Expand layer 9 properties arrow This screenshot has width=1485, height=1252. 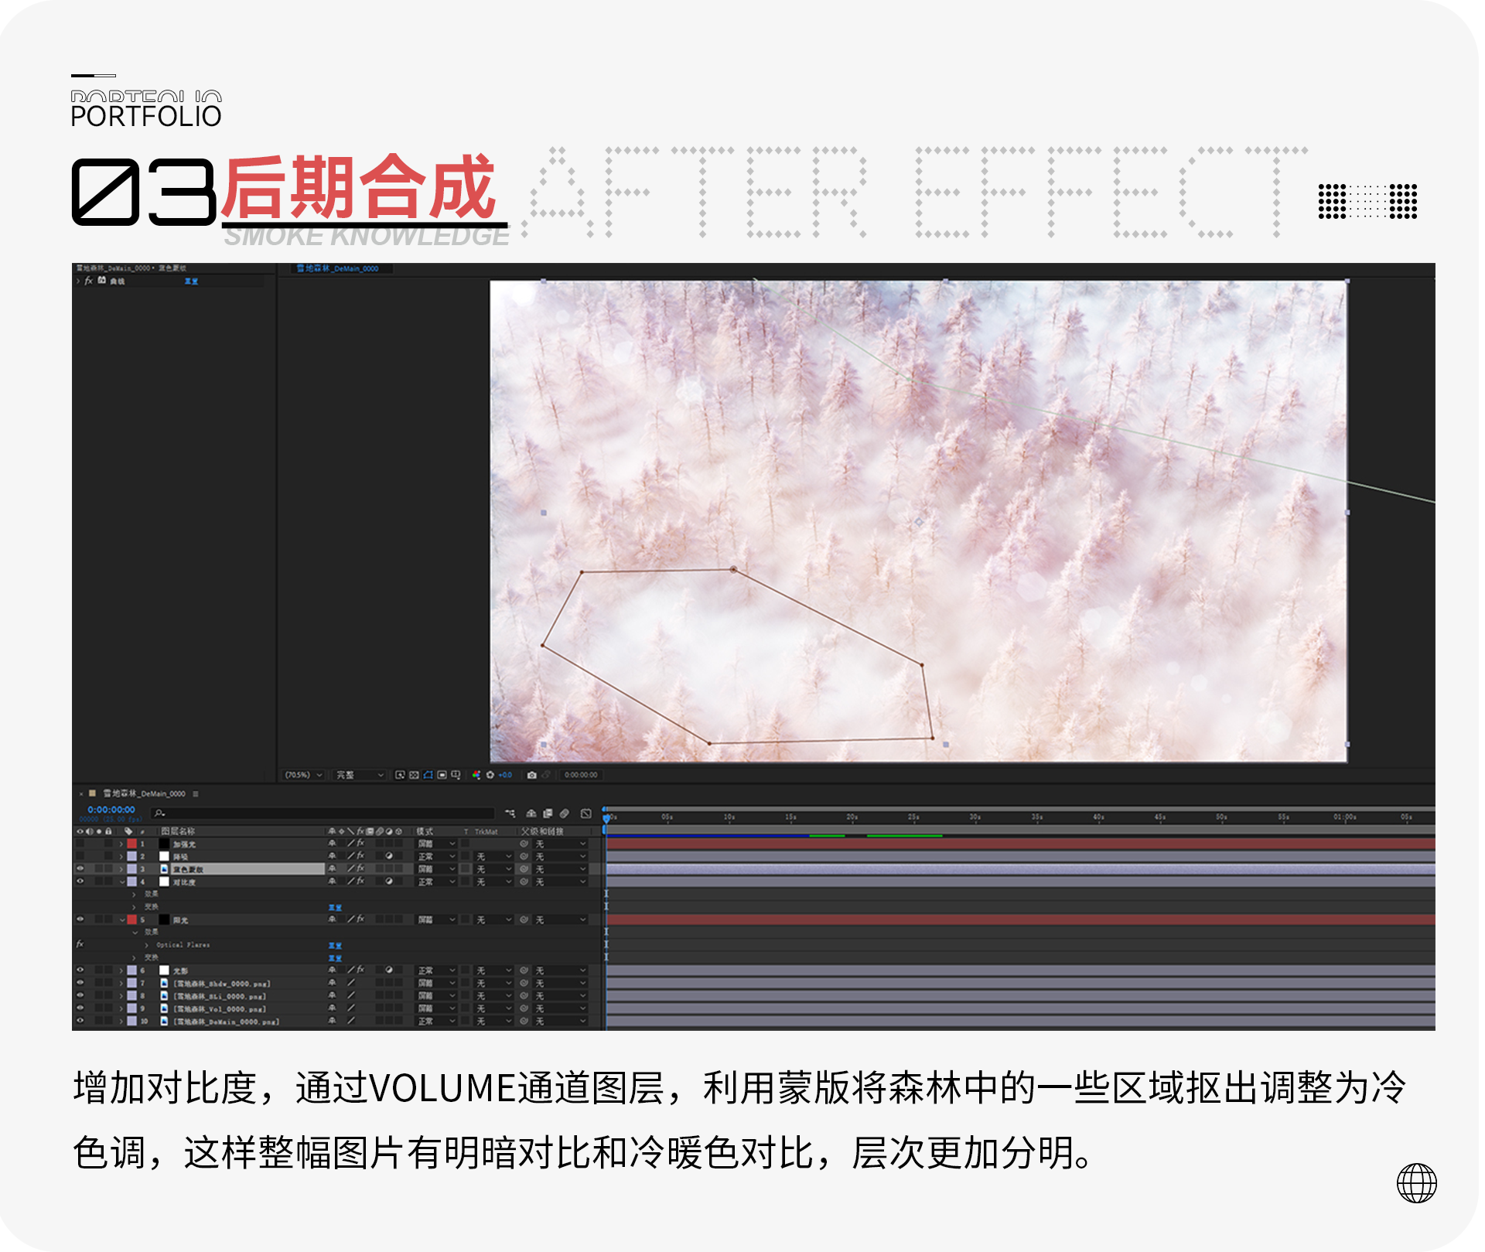pyautogui.click(x=121, y=1008)
